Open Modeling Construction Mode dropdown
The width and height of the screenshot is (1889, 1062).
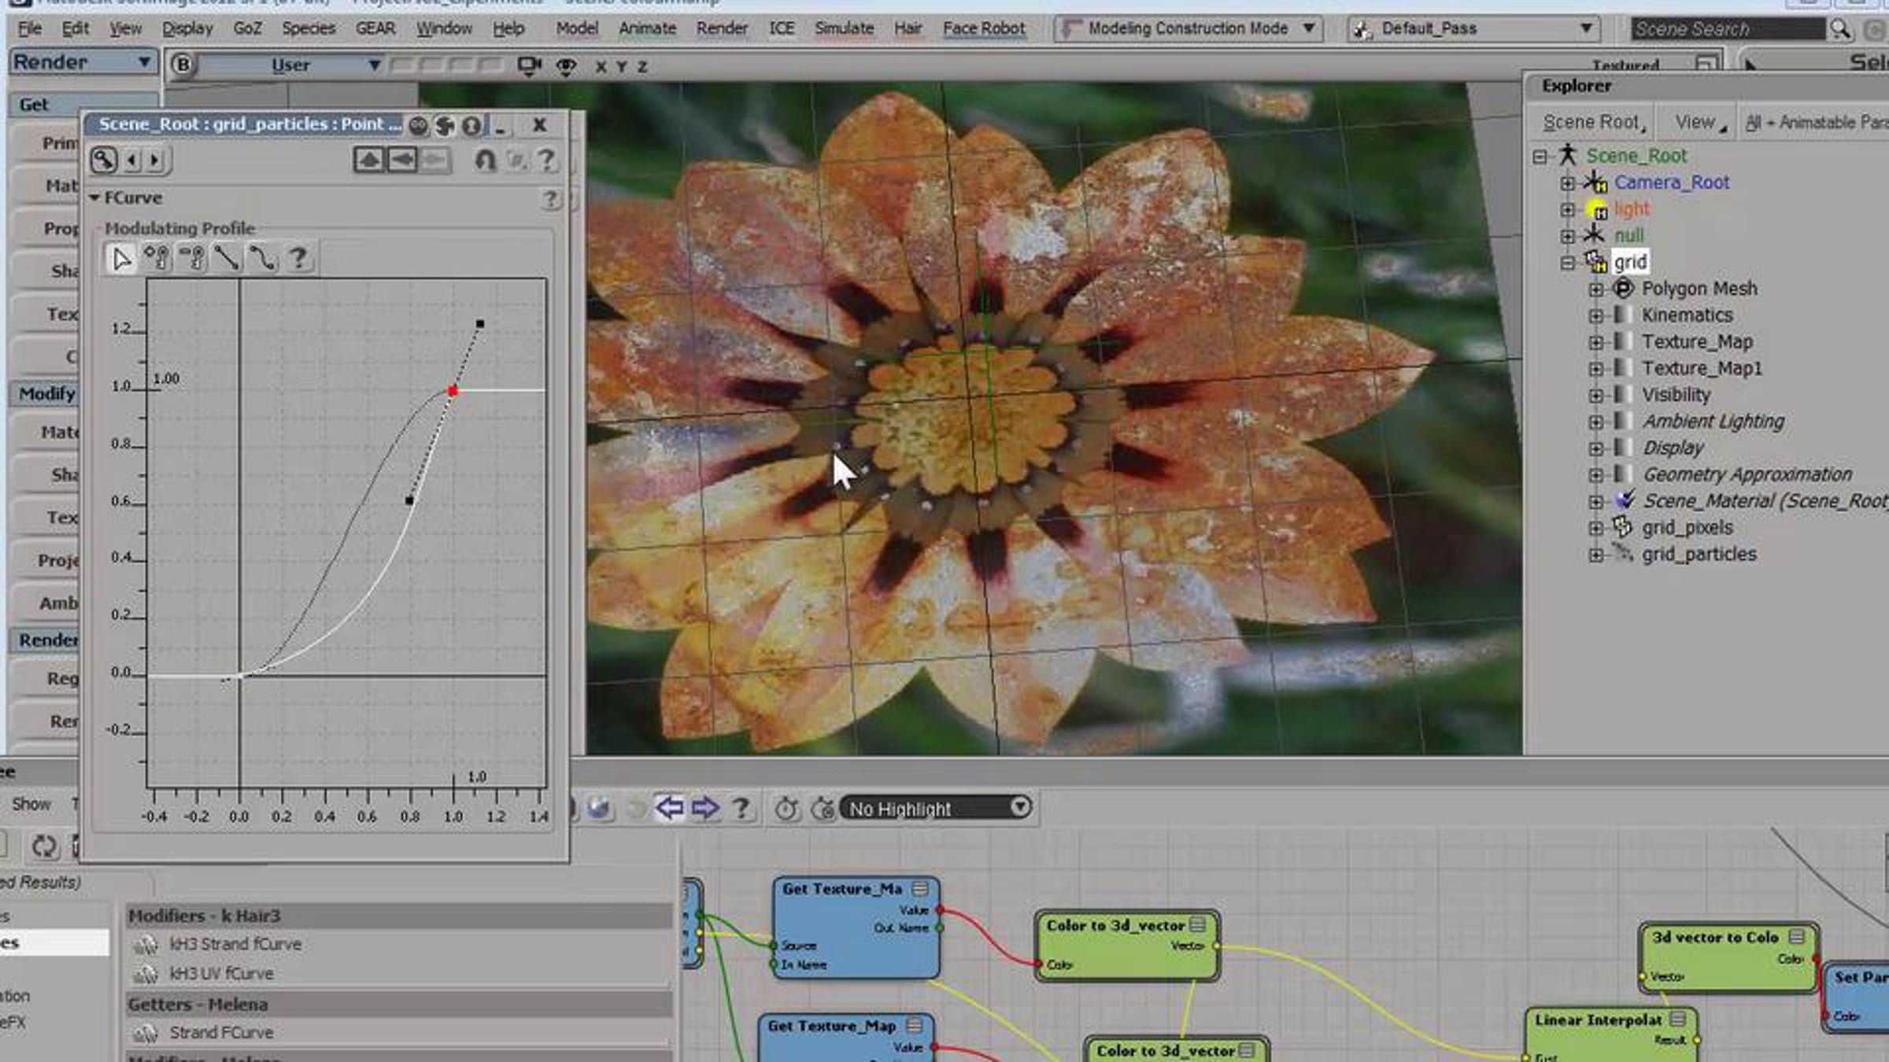click(1188, 29)
